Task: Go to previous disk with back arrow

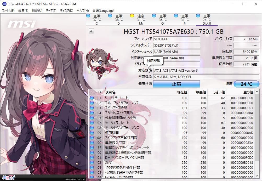Action: click(x=91, y=31)
